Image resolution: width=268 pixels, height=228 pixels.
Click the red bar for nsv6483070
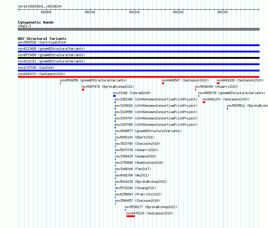pos(139,77)
